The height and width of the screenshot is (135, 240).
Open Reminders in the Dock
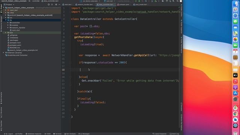(235, 63)
